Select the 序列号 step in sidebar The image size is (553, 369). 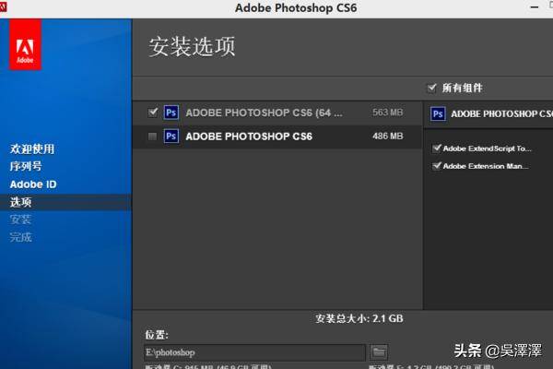[26, 166]
